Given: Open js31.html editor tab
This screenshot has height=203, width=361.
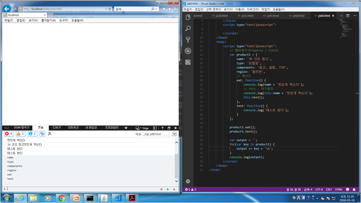Looking at the screenshot, I should pos(245,16).
